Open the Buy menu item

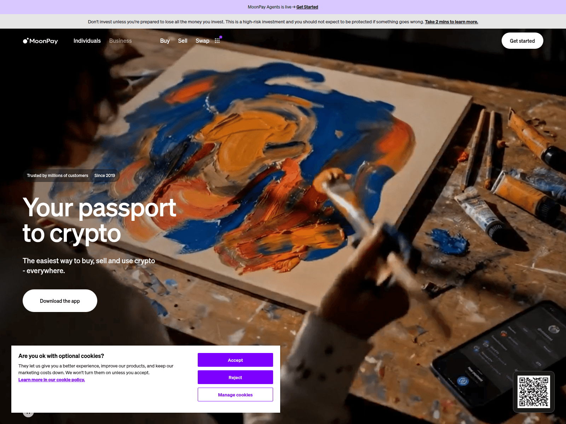[165, 41]
